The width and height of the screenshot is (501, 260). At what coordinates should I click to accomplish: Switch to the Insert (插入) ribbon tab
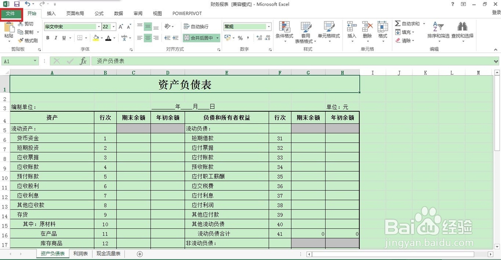pyautogui.click(x=51, y=14)
